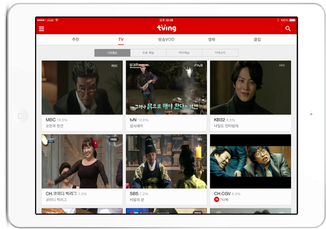Click the 내일도 칸타빌레 program title
The image size is (326, 229).
pos(226,126)
